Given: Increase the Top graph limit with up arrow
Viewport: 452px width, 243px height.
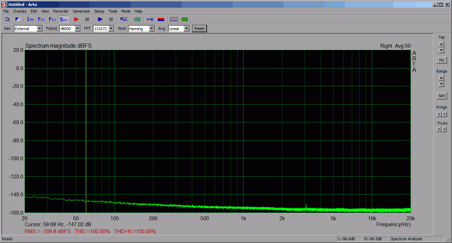Looking at the screenshot, I should click(441, 44).
